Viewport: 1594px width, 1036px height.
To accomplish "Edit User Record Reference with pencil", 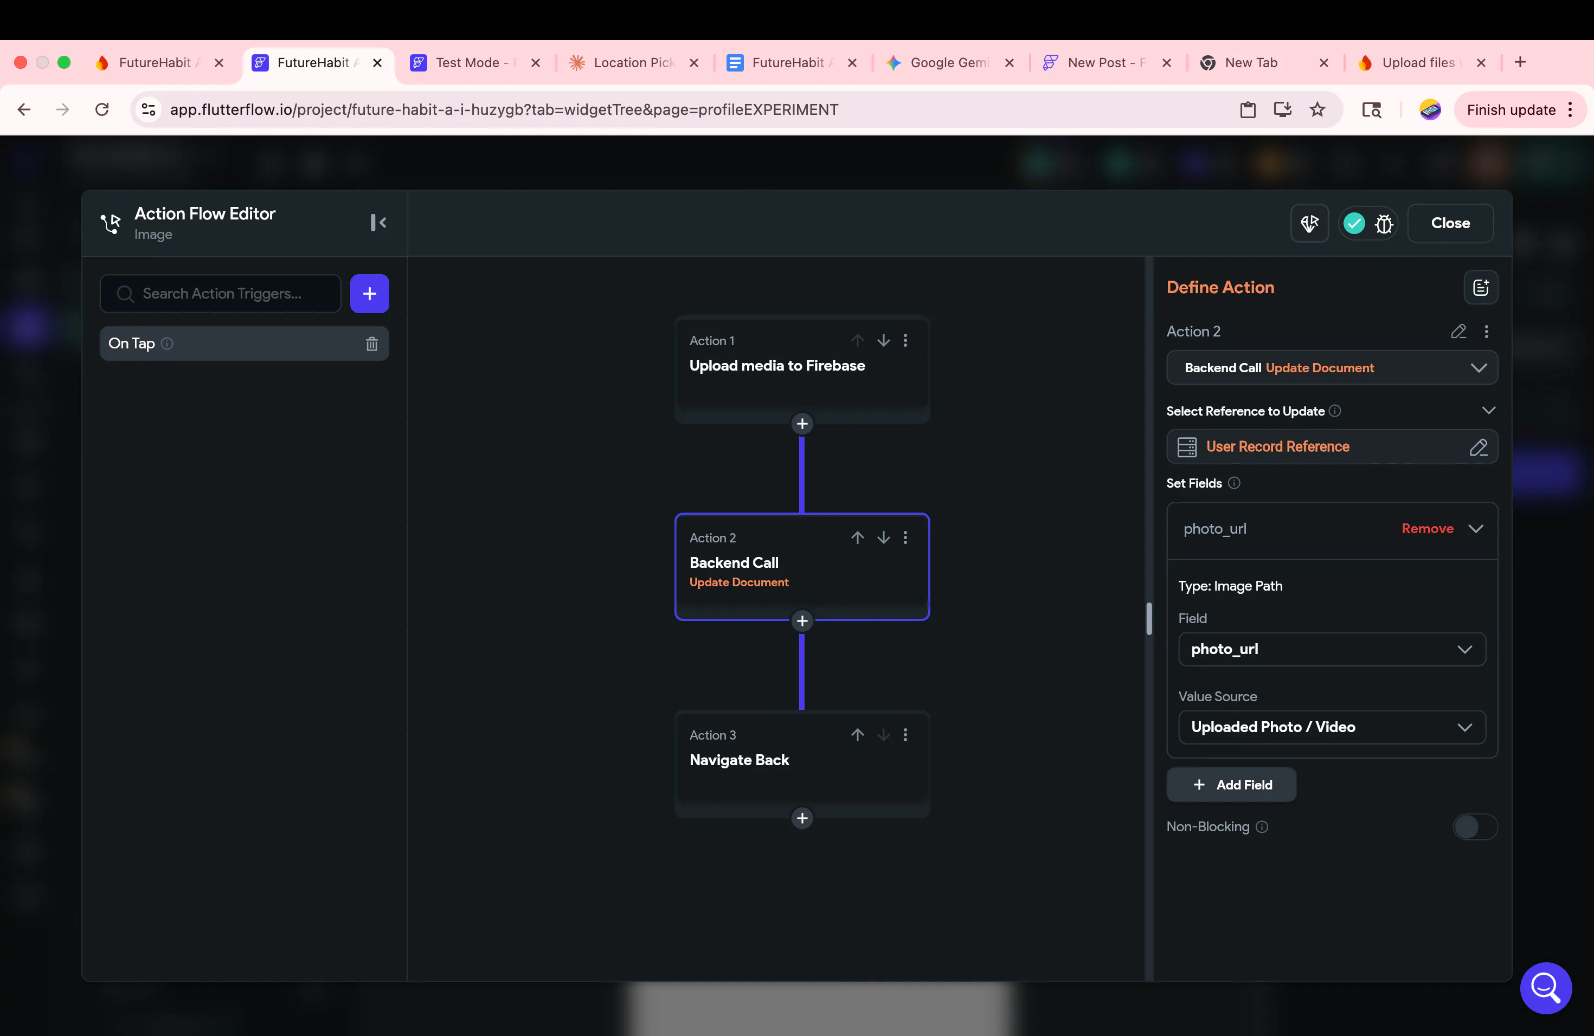I will coord(1478,447).
